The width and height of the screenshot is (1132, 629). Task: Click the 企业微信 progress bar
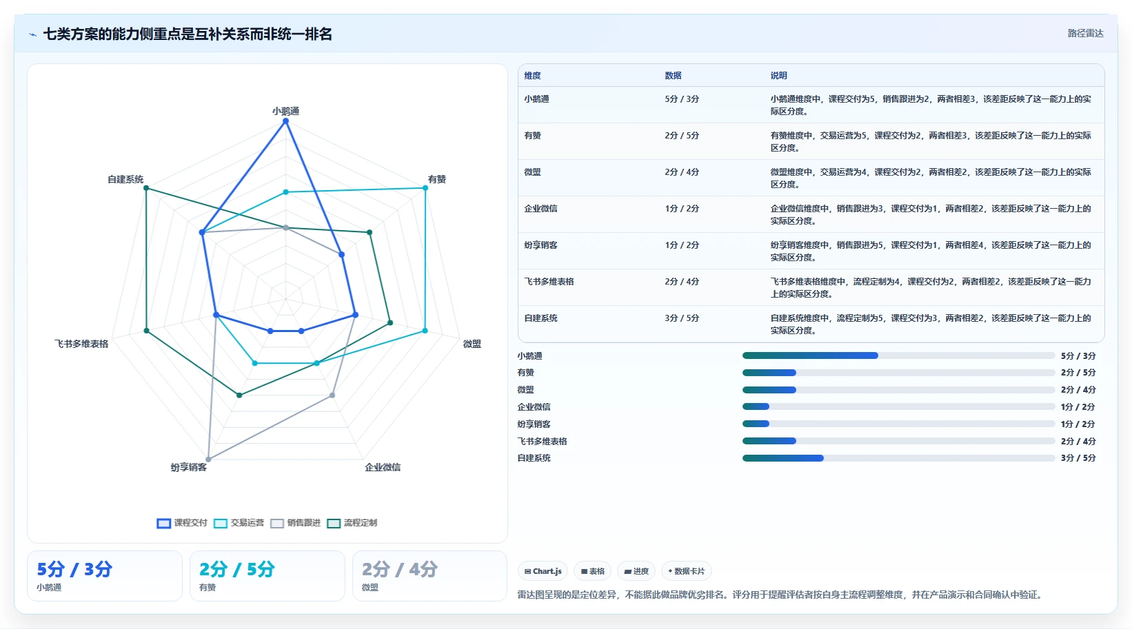pos(898,406)
